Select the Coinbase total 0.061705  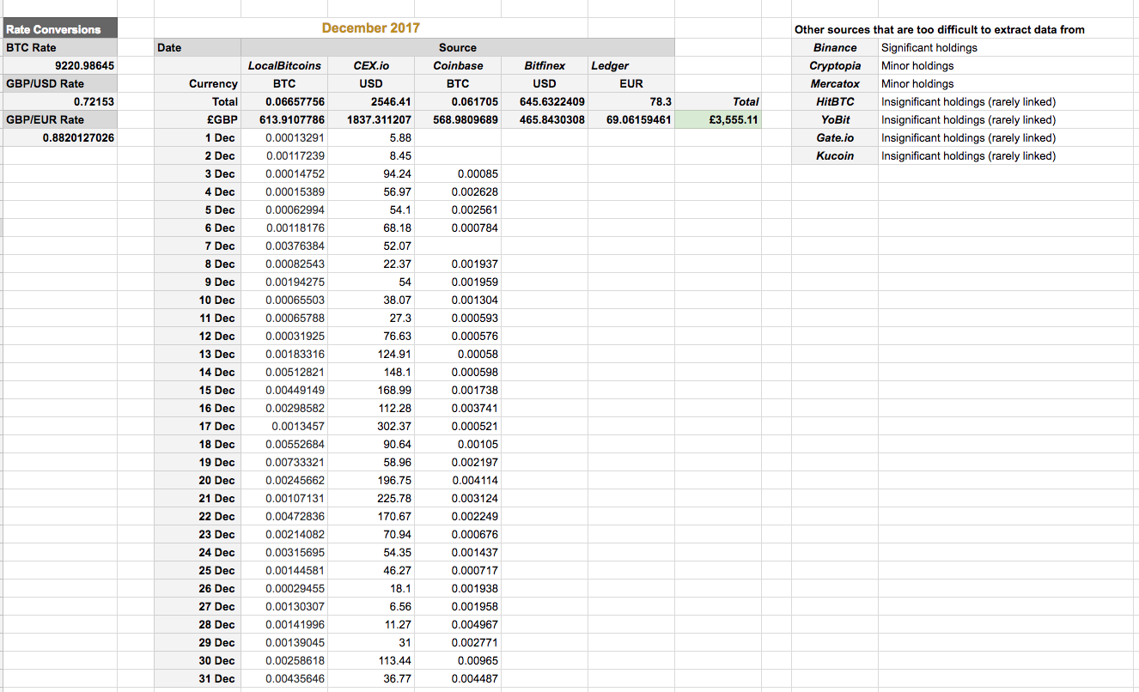coord(458,101)
